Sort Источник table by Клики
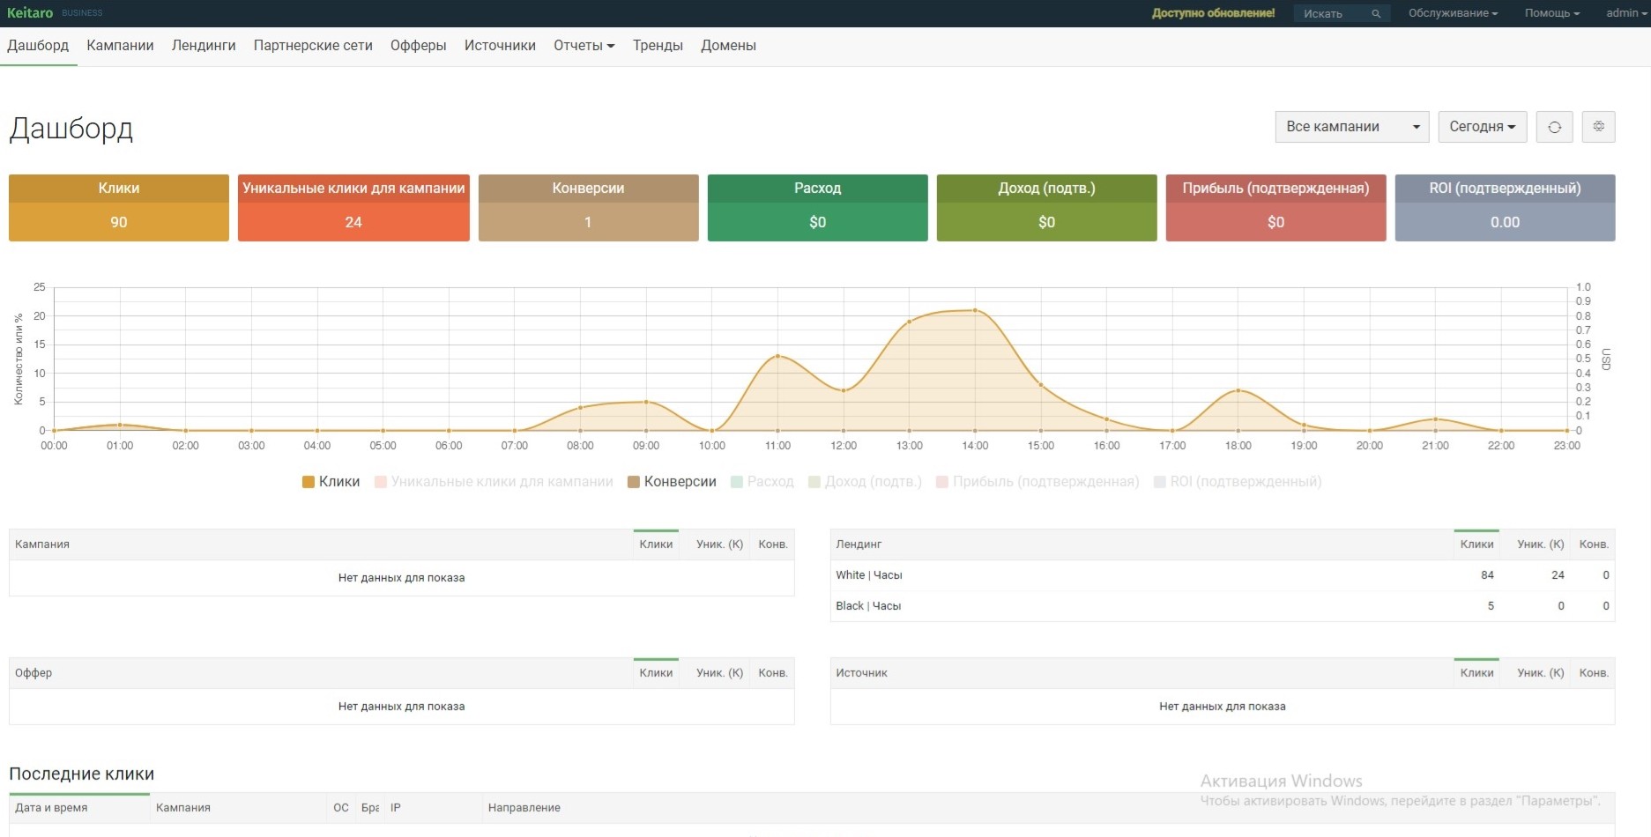 pyautogui.click(x=1476, y=673)
